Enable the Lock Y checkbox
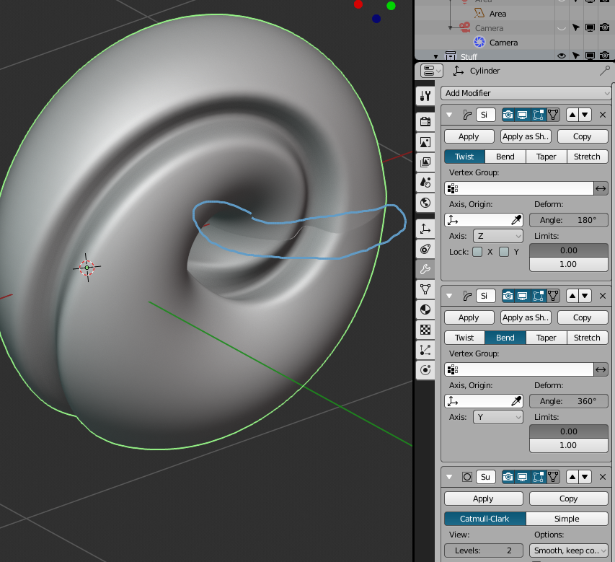The height and width of the screenshot is (562, 615). tap(504, 252)
